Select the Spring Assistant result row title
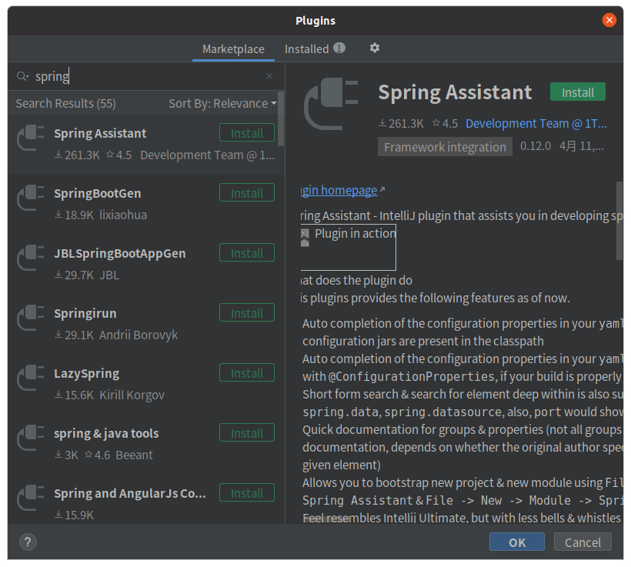 point(100,133)
